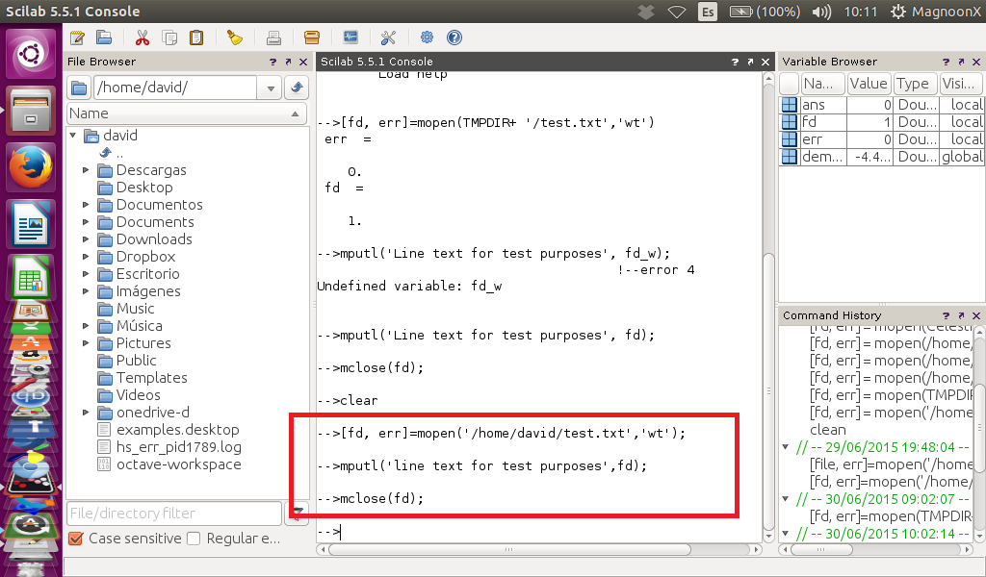Screen dimensions: 986x577
Task: Select the fd variable row
Action: (x=881, y=122)
